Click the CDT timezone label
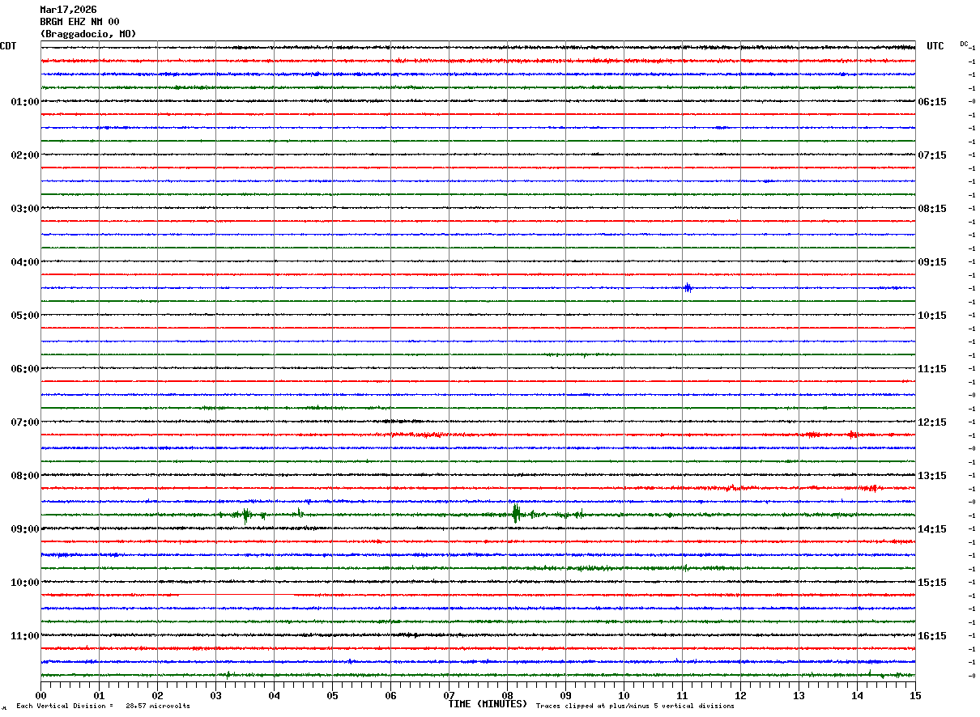The width and height of the screenshot is (980, 717). point(8,46)
